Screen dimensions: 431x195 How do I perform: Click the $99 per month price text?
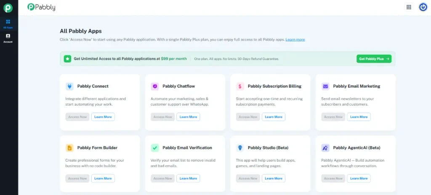click(174, 59)
